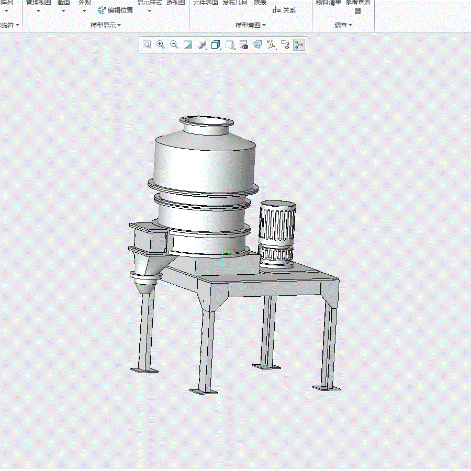Toggle datum display filters icon

(271, 45)
